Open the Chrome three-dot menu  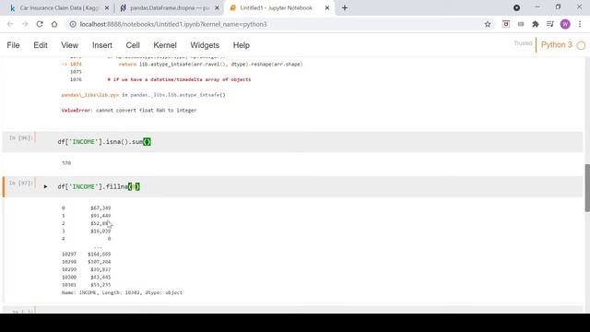(580, 24)
